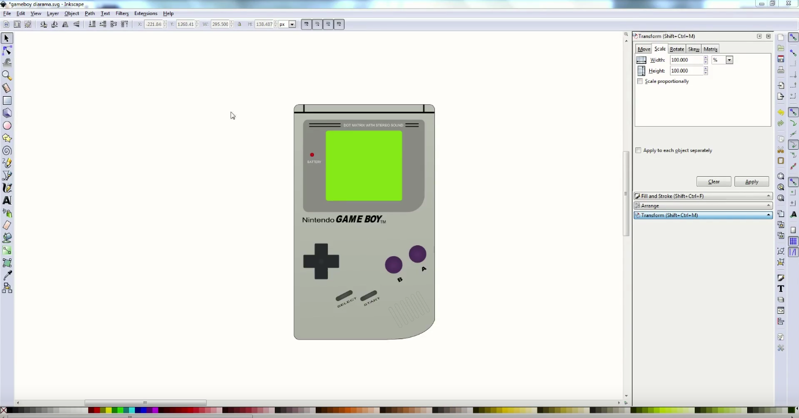The height and width of the screenshot is (418, 799).
Task: Switch to the Skew tab
Action: [694, 50]
